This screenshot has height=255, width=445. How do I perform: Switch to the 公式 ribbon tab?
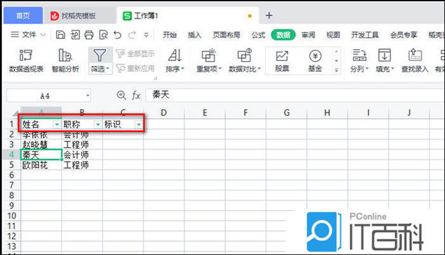pos(258,35)
